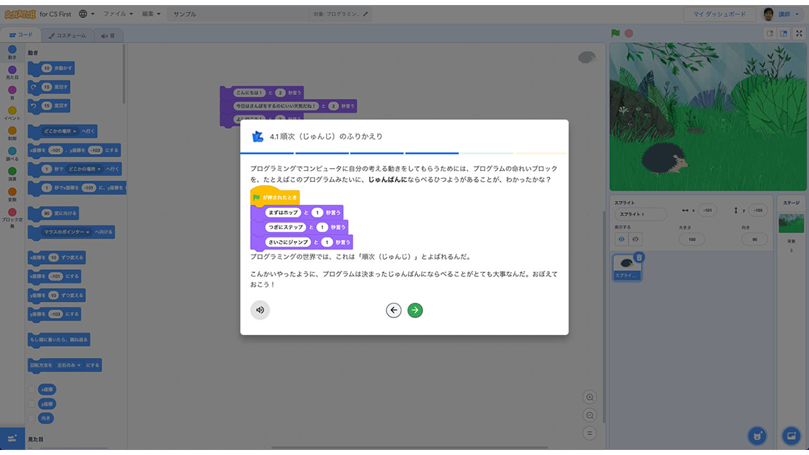Select the 演算 operators block category
This screenshot has width=809, height=455.
12,174
